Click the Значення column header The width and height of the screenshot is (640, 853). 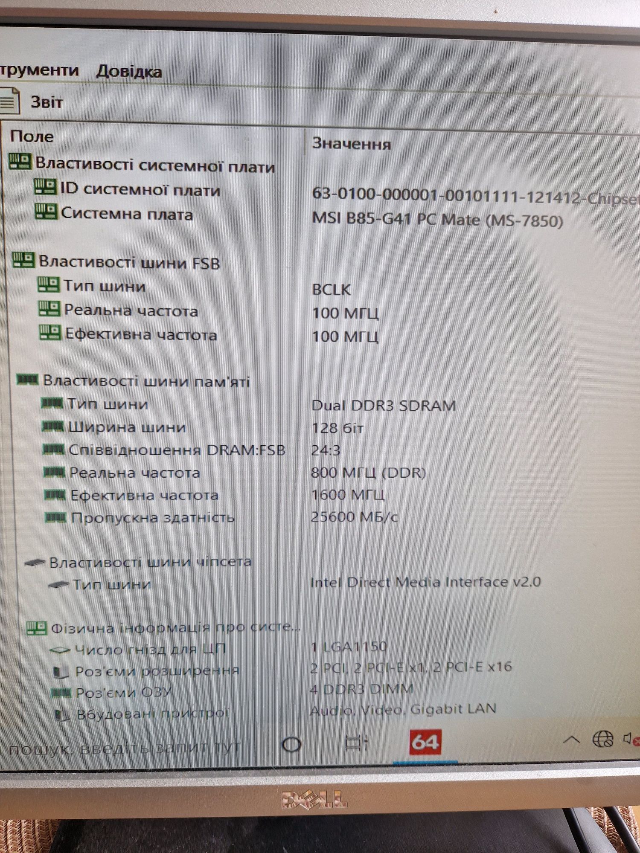(x=352, y=144)
